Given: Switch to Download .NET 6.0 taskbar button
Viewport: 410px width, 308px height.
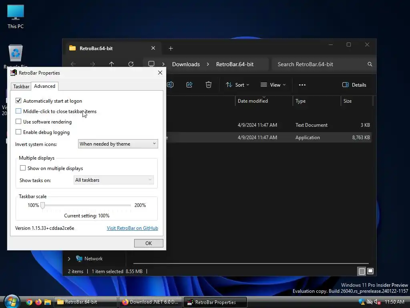Looking at the screenshot, I should coord(150,302).
